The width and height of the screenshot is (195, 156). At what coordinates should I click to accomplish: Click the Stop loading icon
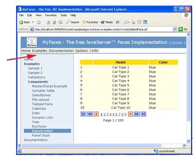tap(48, 22)
